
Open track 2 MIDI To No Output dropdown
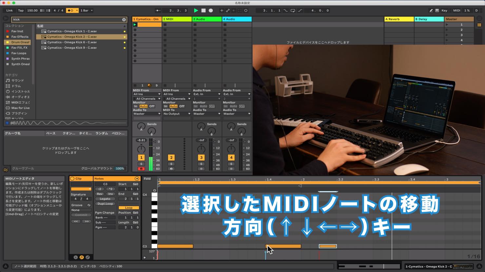point(177,114)
